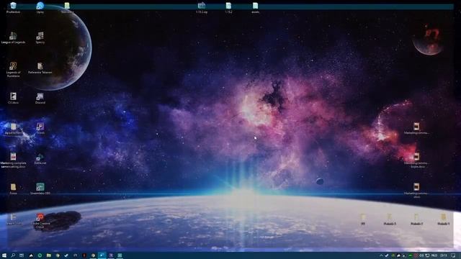Image resolution: width=461 pixels, height=259 pixels.
Task: Select the Legends of Runeterra shortcut
Action: point(13,70)
